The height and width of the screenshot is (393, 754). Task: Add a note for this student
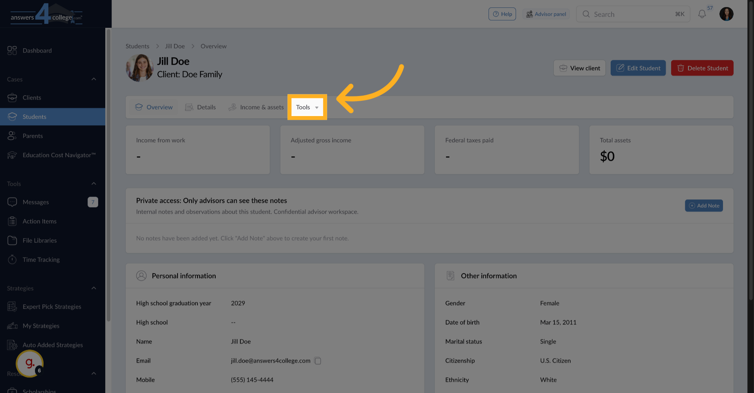703,205
